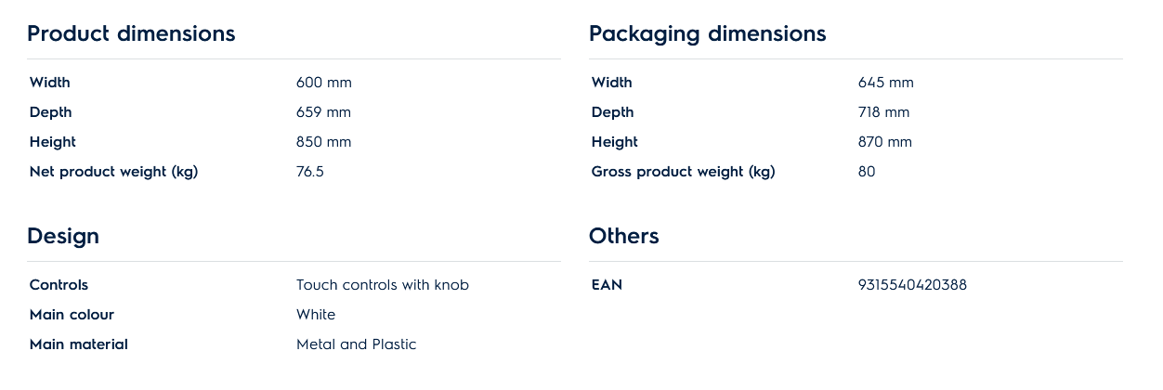Select the Others section heading
Screen dimensions: 1163x390
[x=623, y=236]
